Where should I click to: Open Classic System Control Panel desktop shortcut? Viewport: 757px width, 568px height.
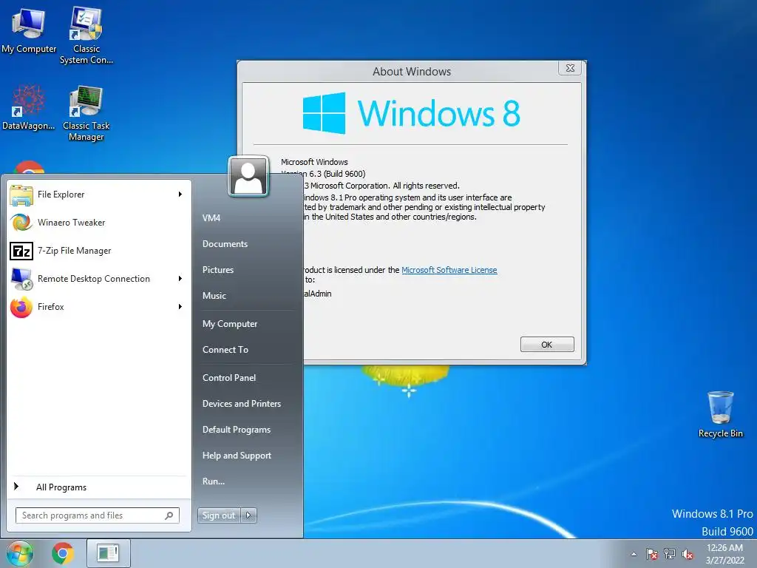click(86, 35)
